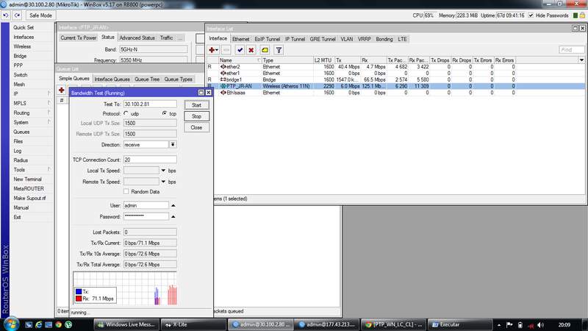This screenshot has width=588, height=331.
Task: Click the yellow comment icon in Interface List
Action: 265,50
